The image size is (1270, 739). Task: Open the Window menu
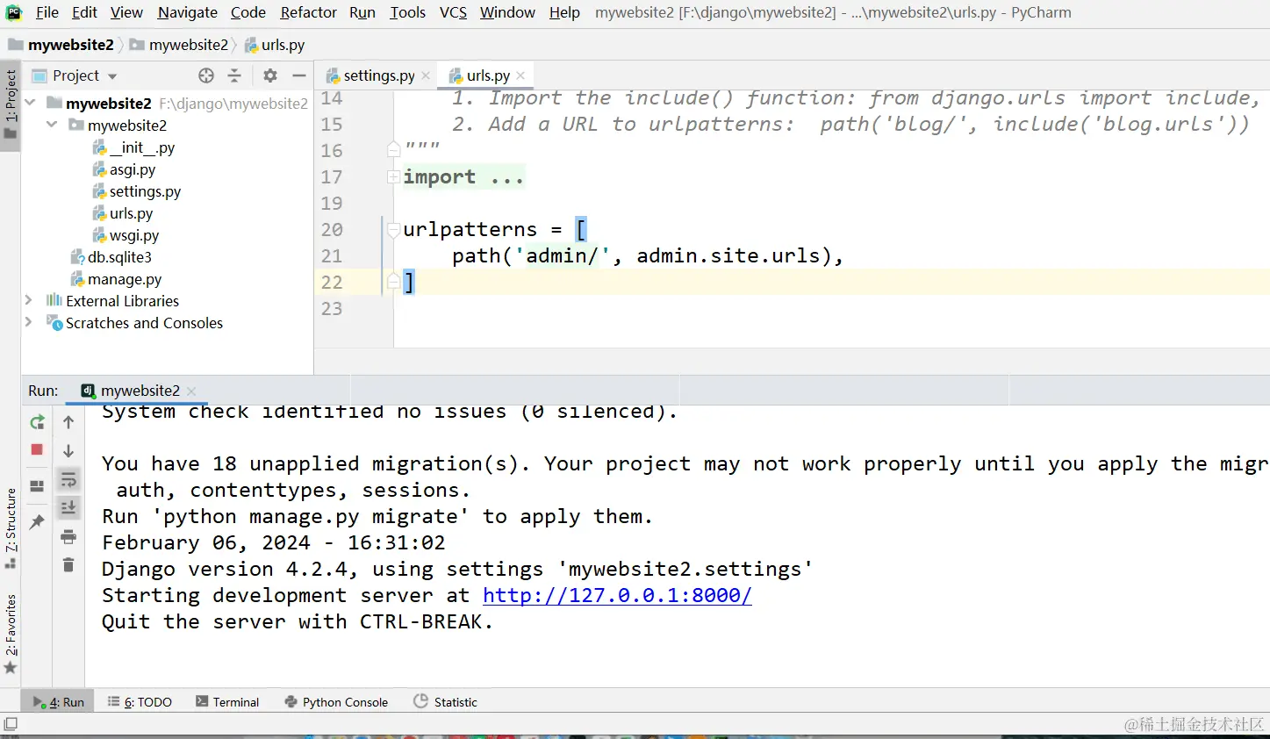507,12
